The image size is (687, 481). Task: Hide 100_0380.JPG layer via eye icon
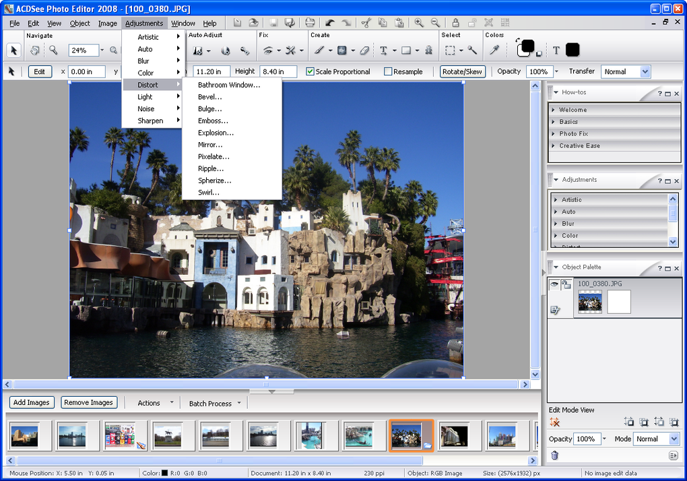coord(554,285)
